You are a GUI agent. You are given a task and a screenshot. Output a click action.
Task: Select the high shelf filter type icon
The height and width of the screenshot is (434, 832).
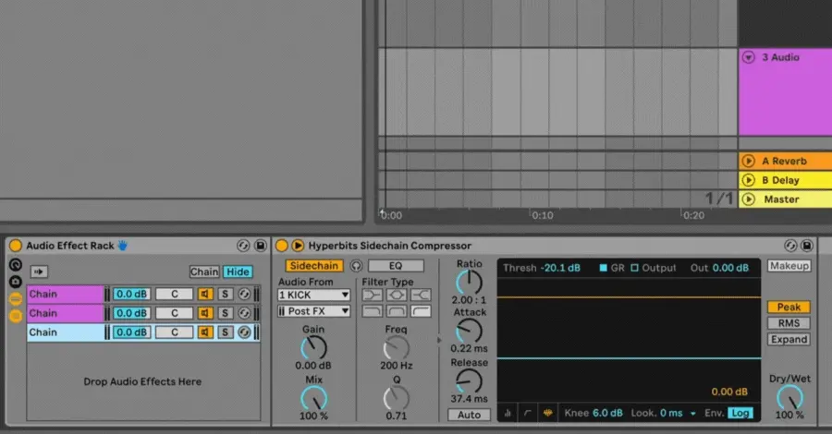pyautogui.click(x=421, y=295)
